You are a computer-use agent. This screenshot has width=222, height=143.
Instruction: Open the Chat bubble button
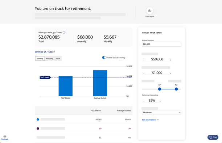[213, 137]
